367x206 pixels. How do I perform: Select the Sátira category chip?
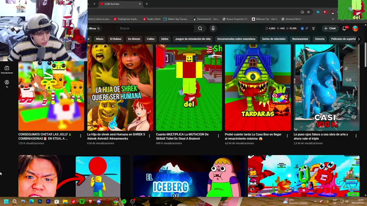[165, 39]
